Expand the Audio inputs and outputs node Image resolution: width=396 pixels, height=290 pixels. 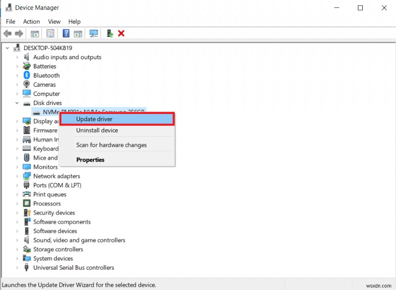[x=17, y=57]
